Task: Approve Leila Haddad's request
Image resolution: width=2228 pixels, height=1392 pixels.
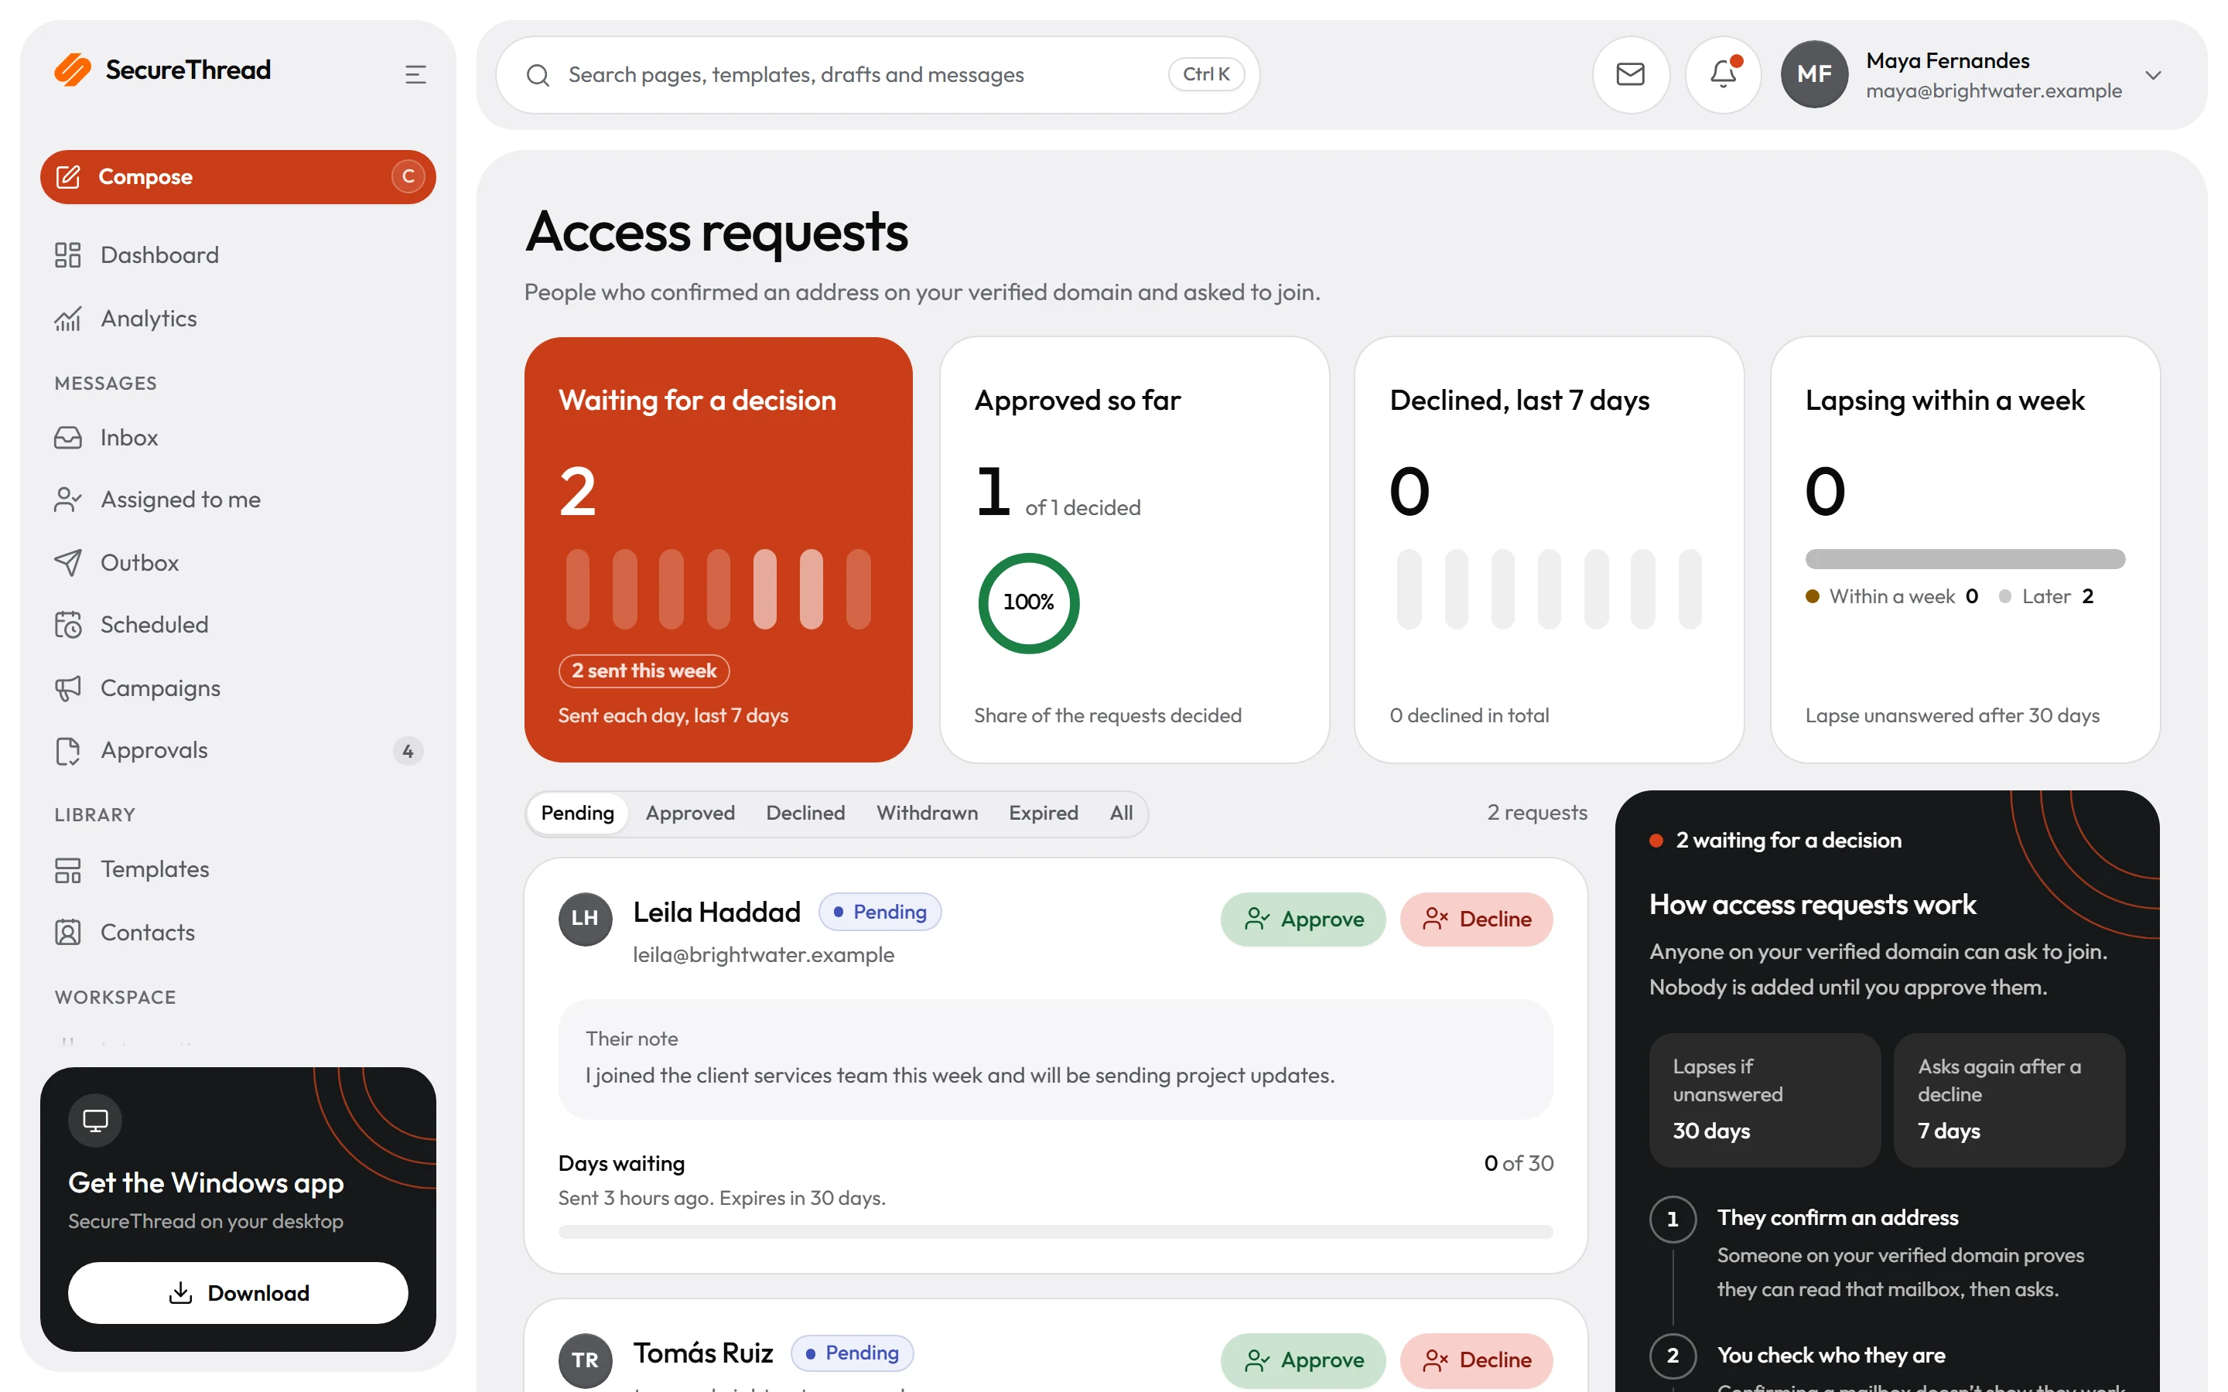Action: coord(1303,919)
